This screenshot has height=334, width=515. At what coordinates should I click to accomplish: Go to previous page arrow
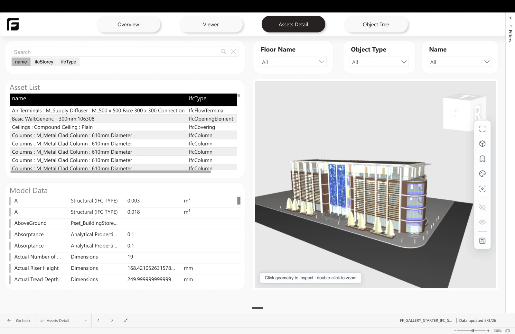tap(98, 320)
